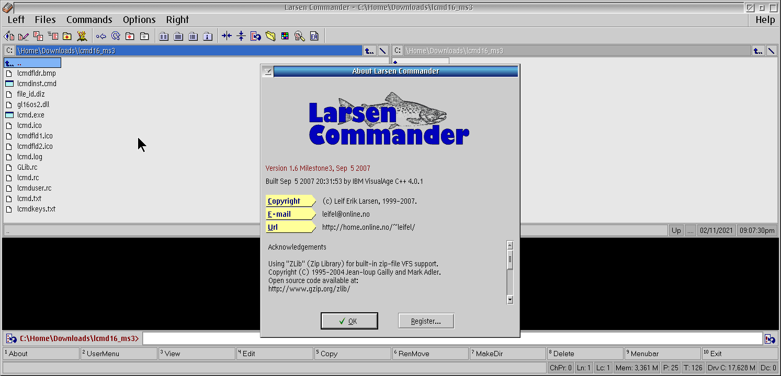
Task: Click the icon at right end of command line
Action: click(x=769, y=339)
